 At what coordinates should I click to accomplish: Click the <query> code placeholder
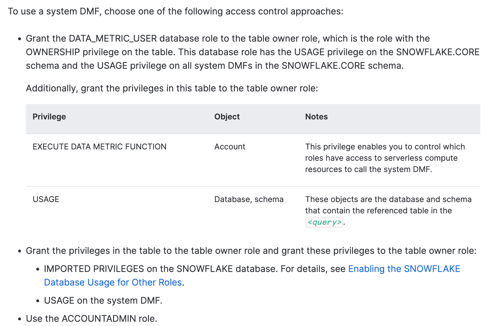coord(324,222)
